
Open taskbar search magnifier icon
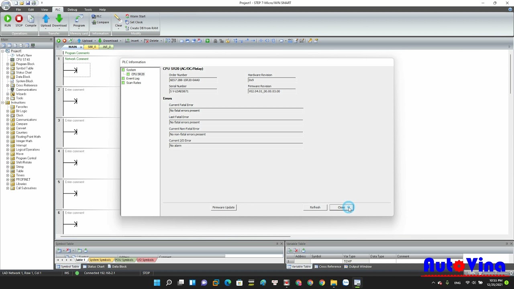point(169,283)
